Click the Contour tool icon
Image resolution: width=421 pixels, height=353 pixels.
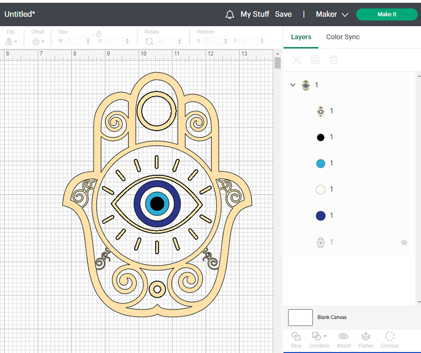389,336
